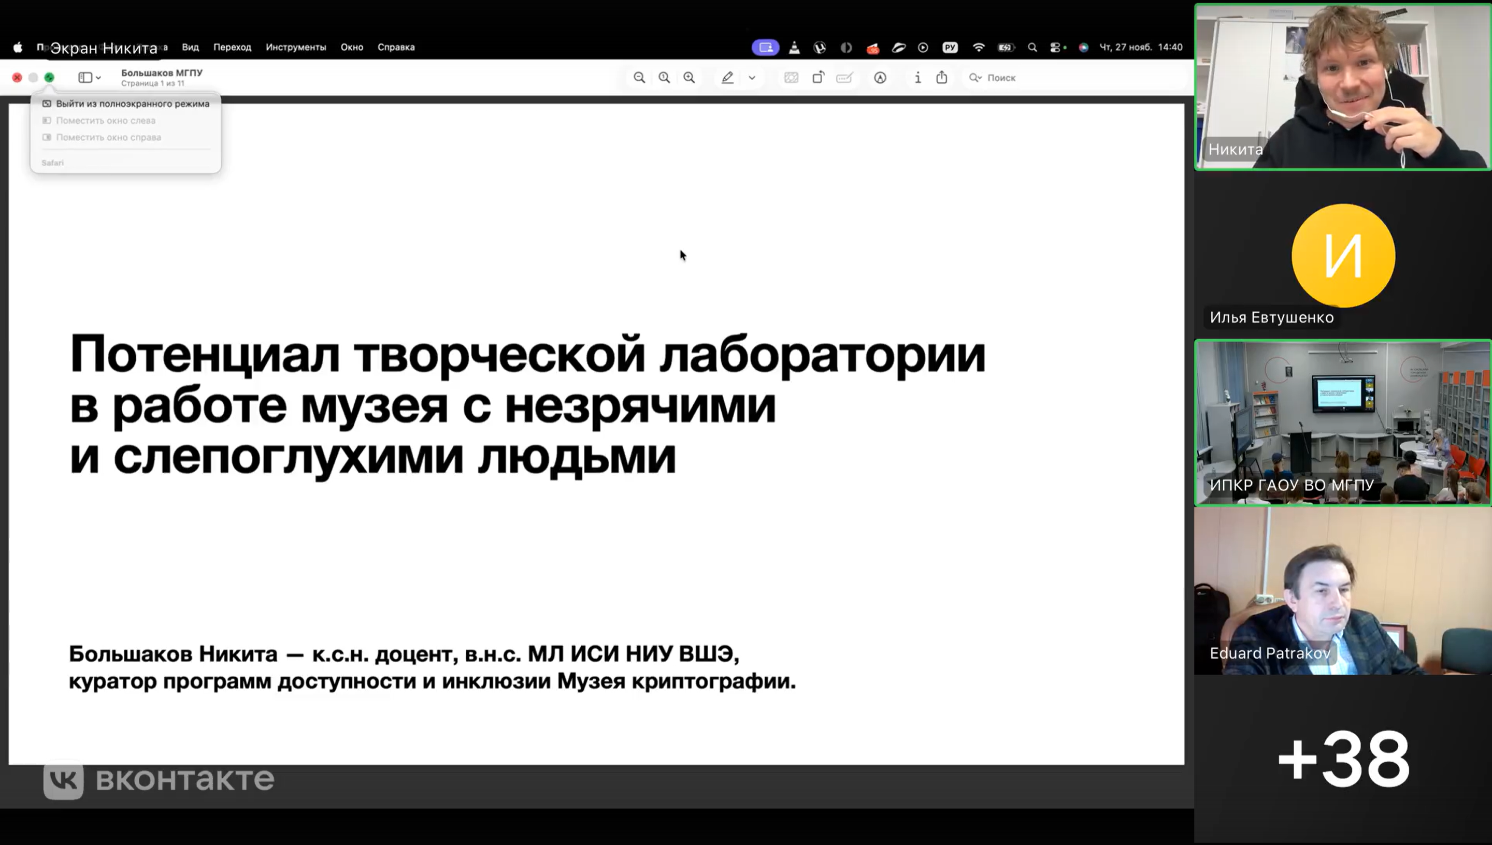The width and height of the screenshot is (1492, 845).
Task: Zoom out in Preview toolbar
Action: pos(639,78)
